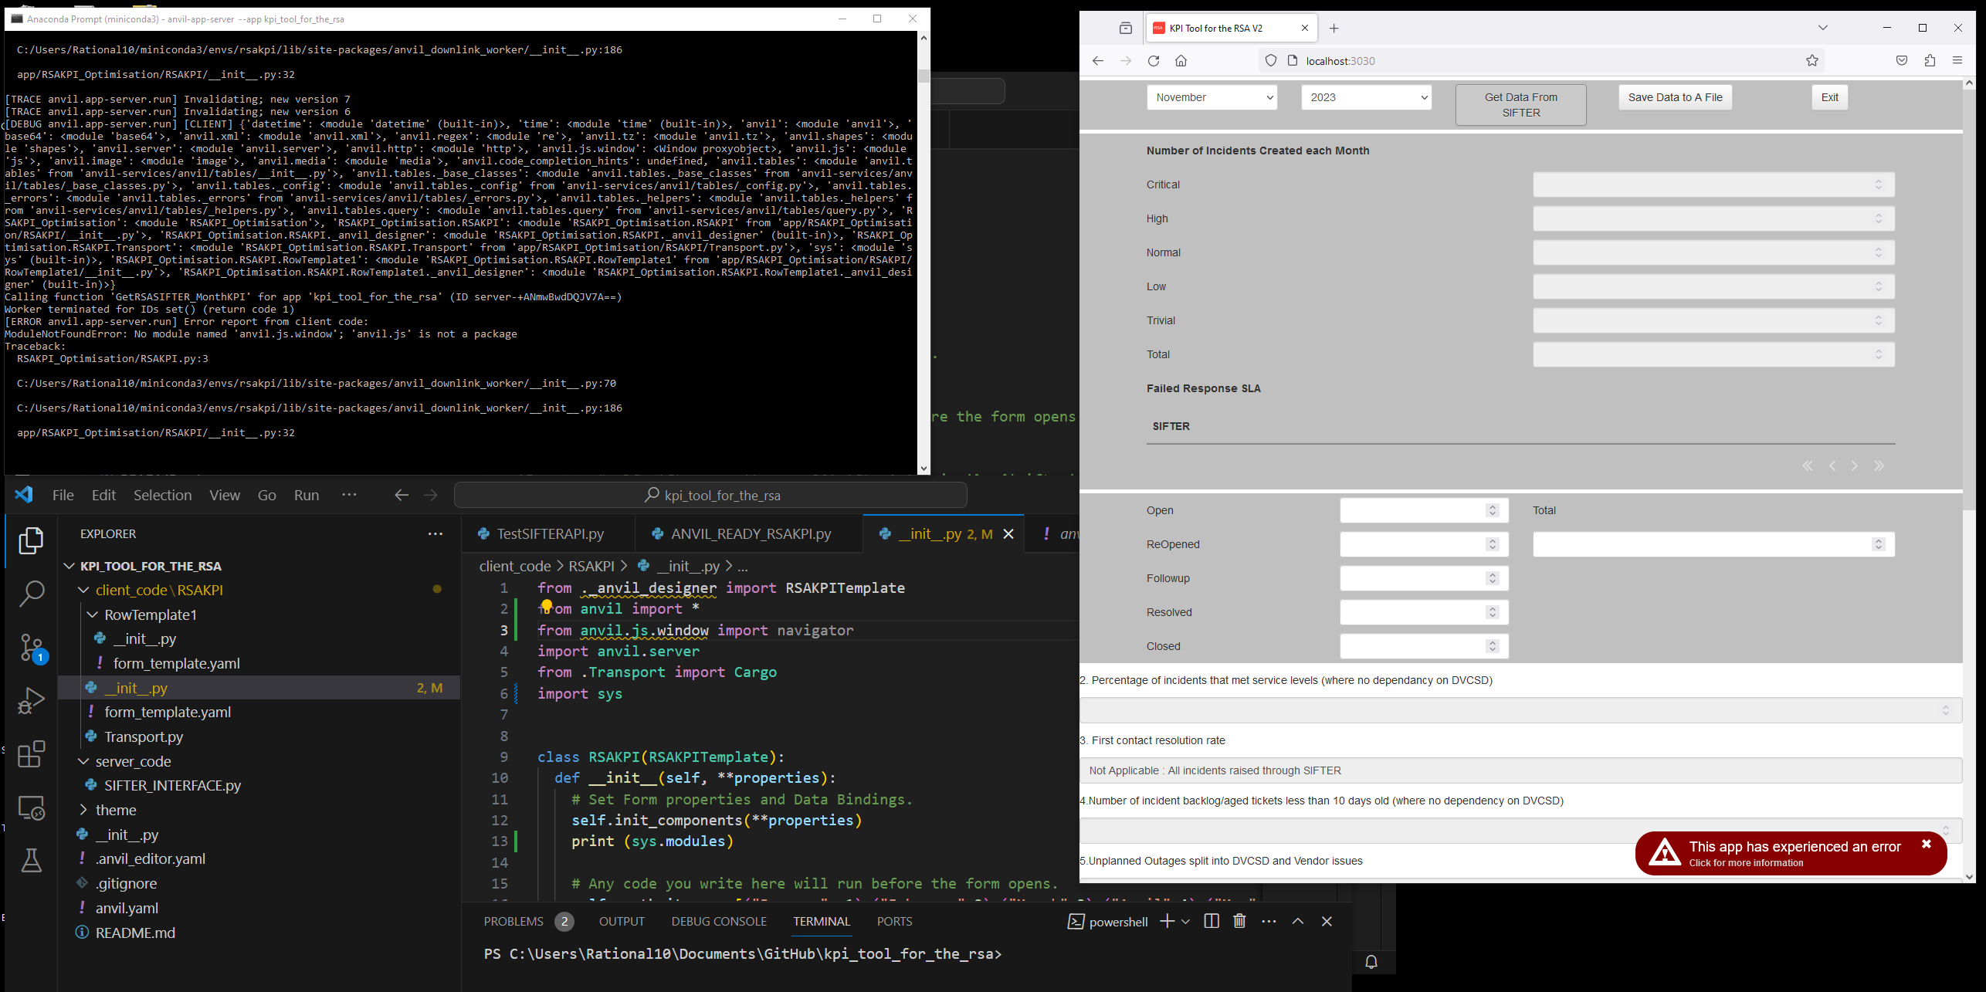Jump to first page of SIFTER table
This screenshot has height=992, width=1986.
click(x=1808, y=466)
